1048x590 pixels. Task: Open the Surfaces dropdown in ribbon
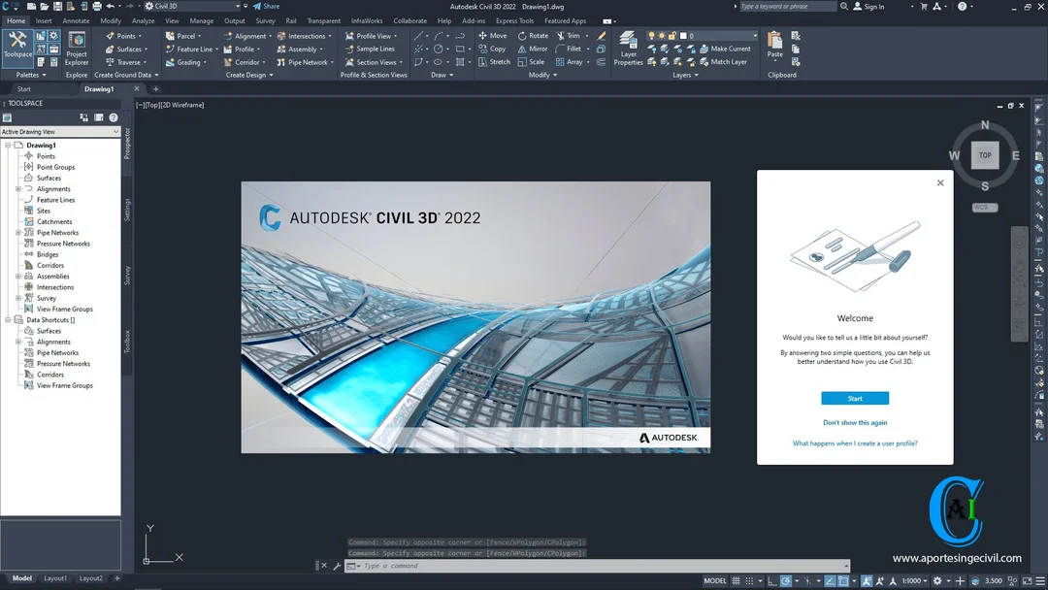coord(146,49)
